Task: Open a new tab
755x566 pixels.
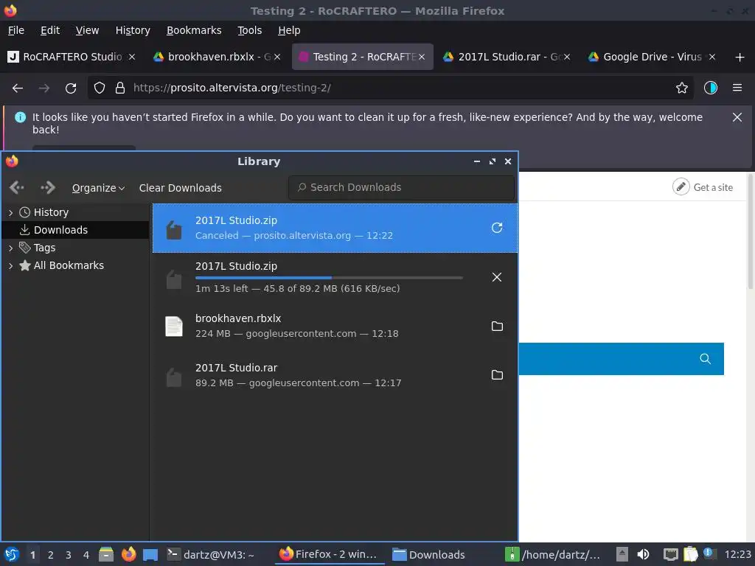Action: [x=740, y=57]
